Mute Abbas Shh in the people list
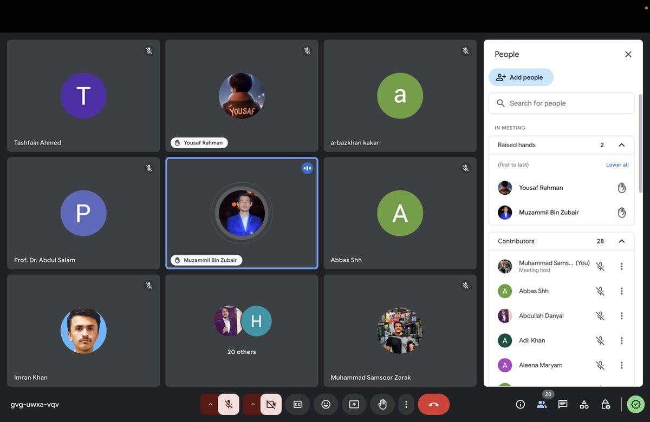The width and height of the screenshot is (650, 422). point(600,291)
